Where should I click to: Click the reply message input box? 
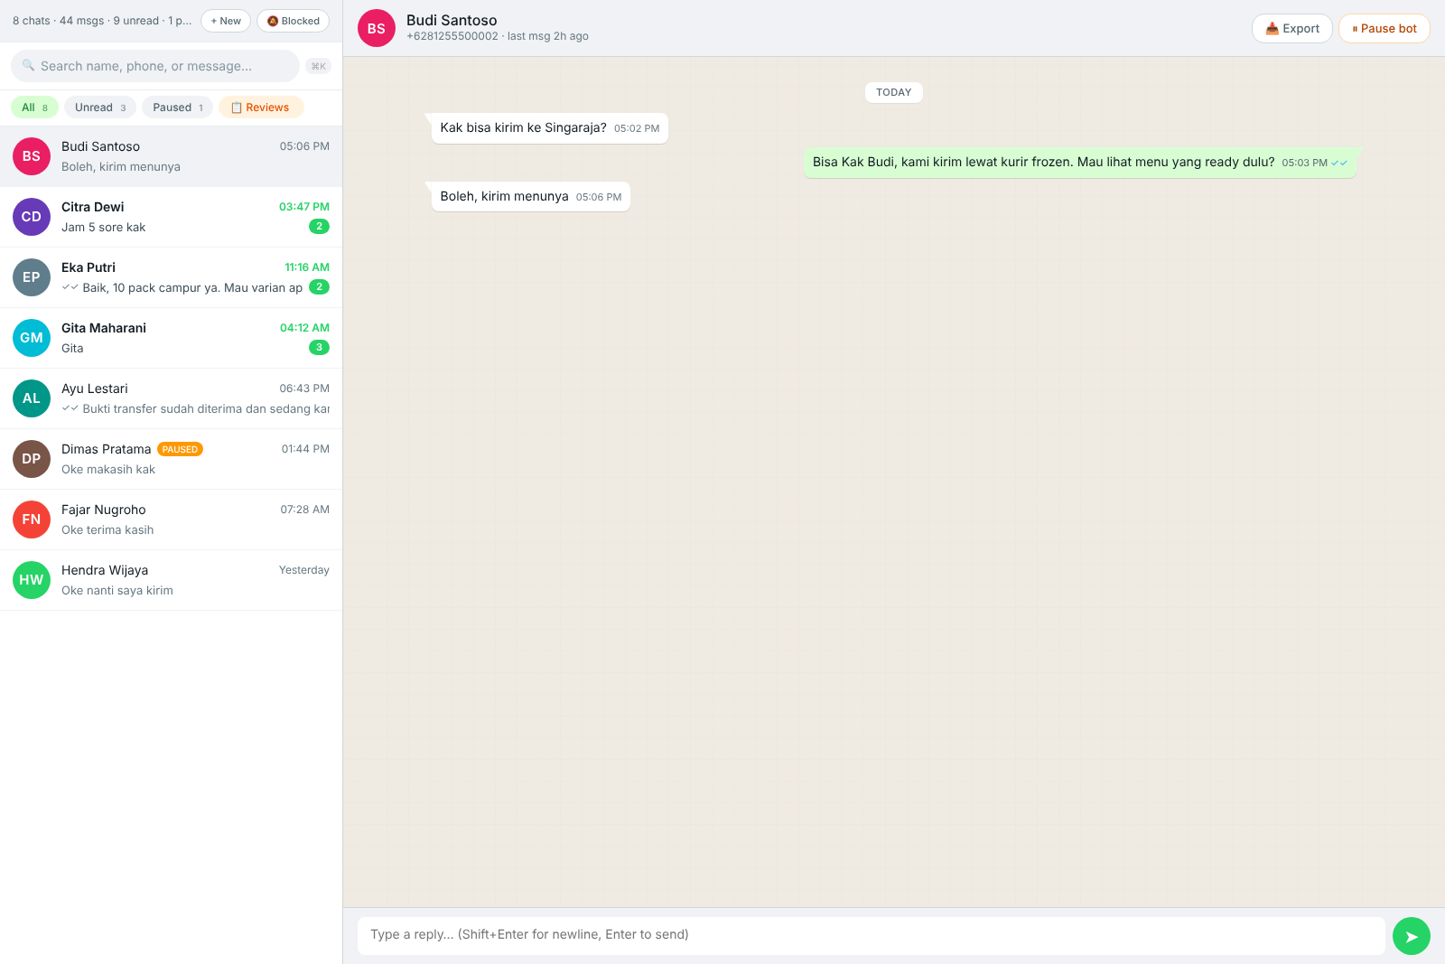(871, 936)
